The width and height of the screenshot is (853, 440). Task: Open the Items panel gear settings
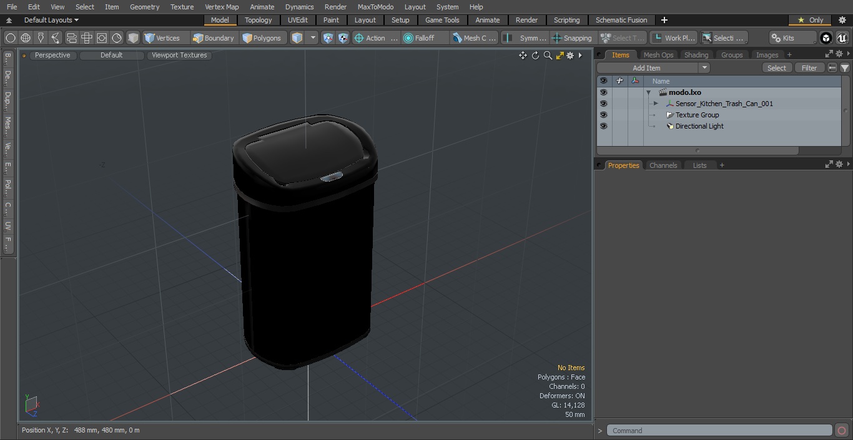pos(839,54)
